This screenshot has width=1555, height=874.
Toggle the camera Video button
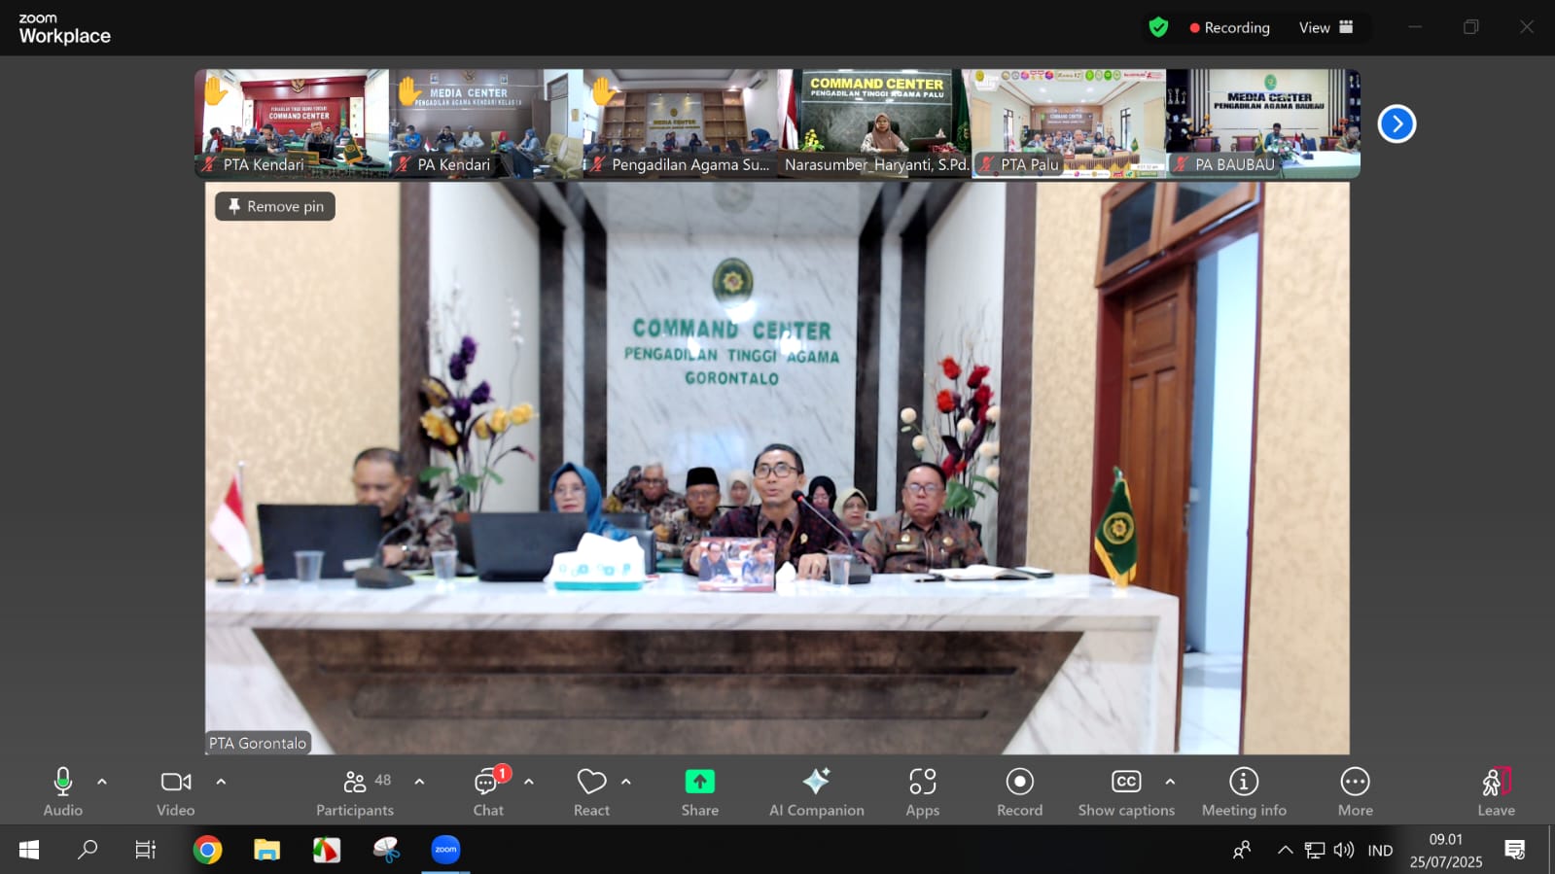click(176, 783)
